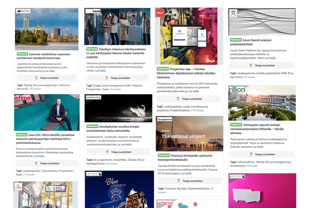312x208 pixels.
Task: Click the efima logo on SOK card
Action: pyautogui.click(x=23, y=97)
